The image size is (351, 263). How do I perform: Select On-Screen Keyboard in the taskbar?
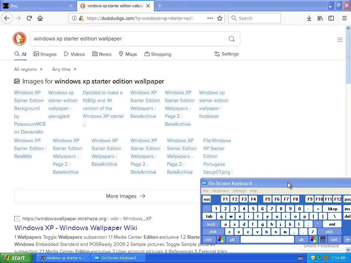118,258
